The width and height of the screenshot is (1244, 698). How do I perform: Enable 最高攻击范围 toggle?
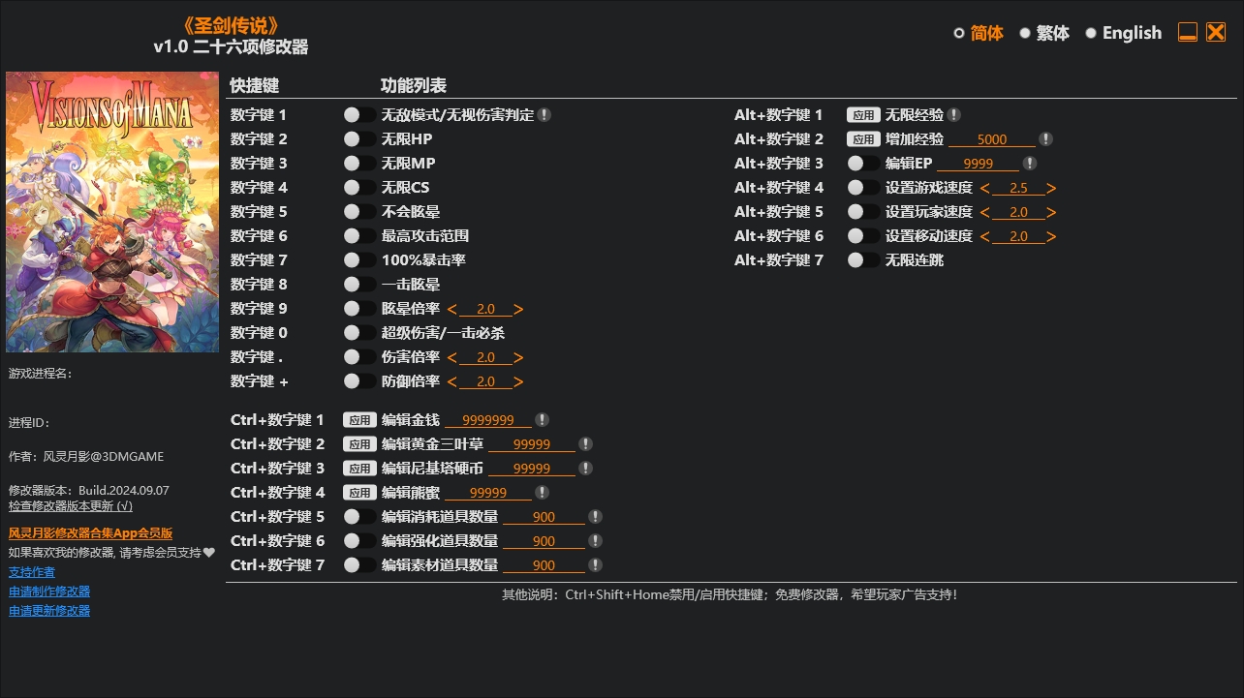click(359, 236)
